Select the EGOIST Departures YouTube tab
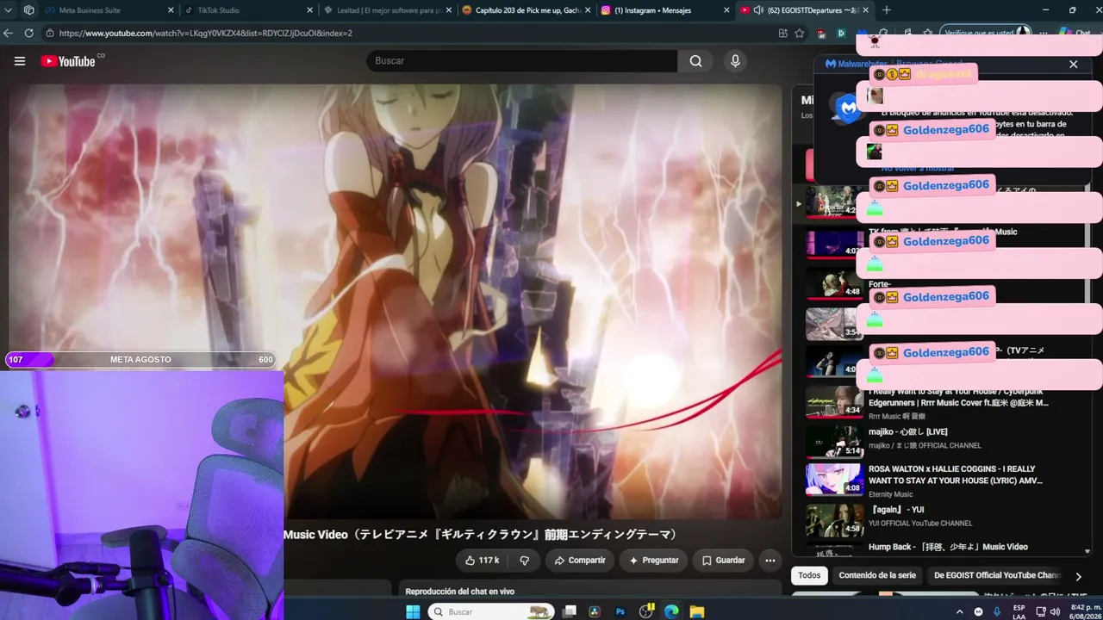Image resolution: width=1103 pixels, height=620 pixels. coord(802,10)
